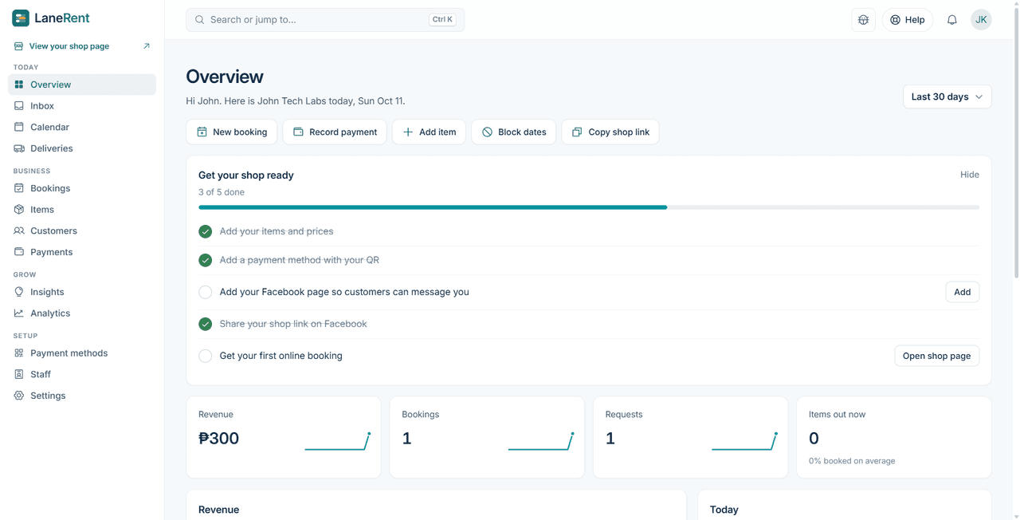Click the Insights lightbulb icon
Viewport: 1020px width, 520px height.
[19, 292]
